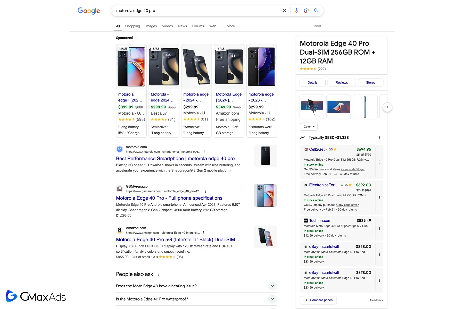This screenshot has height=309, width=464.
Task: Open Google Lens image search icon
Action: (306, 11)
